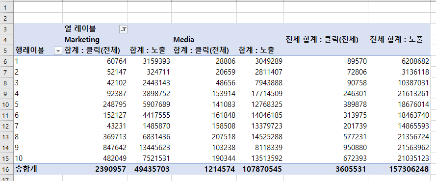The width and height of the screenshot is (436, 181).
Task: Click cell with value 3159393
Action: pos(150,61)
